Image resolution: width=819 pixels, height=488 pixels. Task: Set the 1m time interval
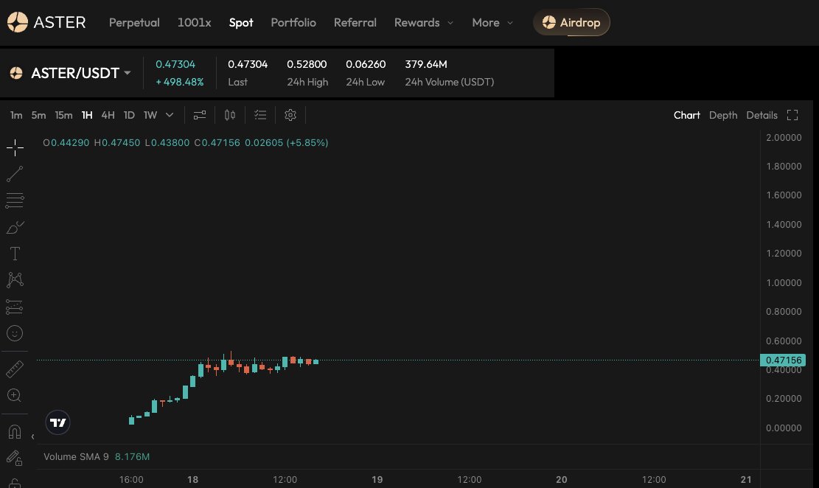(x=16, y=115)
